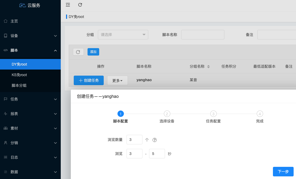Click the yanghao script name cell
Viewport: 296px width, 179px height.
(x=144, y=80)
